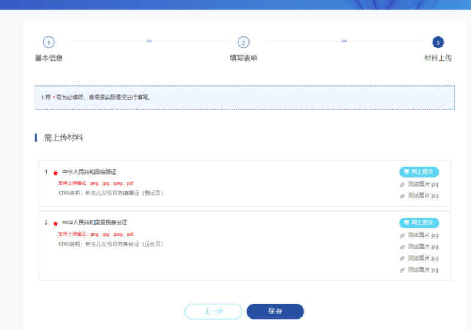Open second 测试图片.jpg under 居民身份证
The height and width of the screenshot is (330, 471).
coord(423,246)
